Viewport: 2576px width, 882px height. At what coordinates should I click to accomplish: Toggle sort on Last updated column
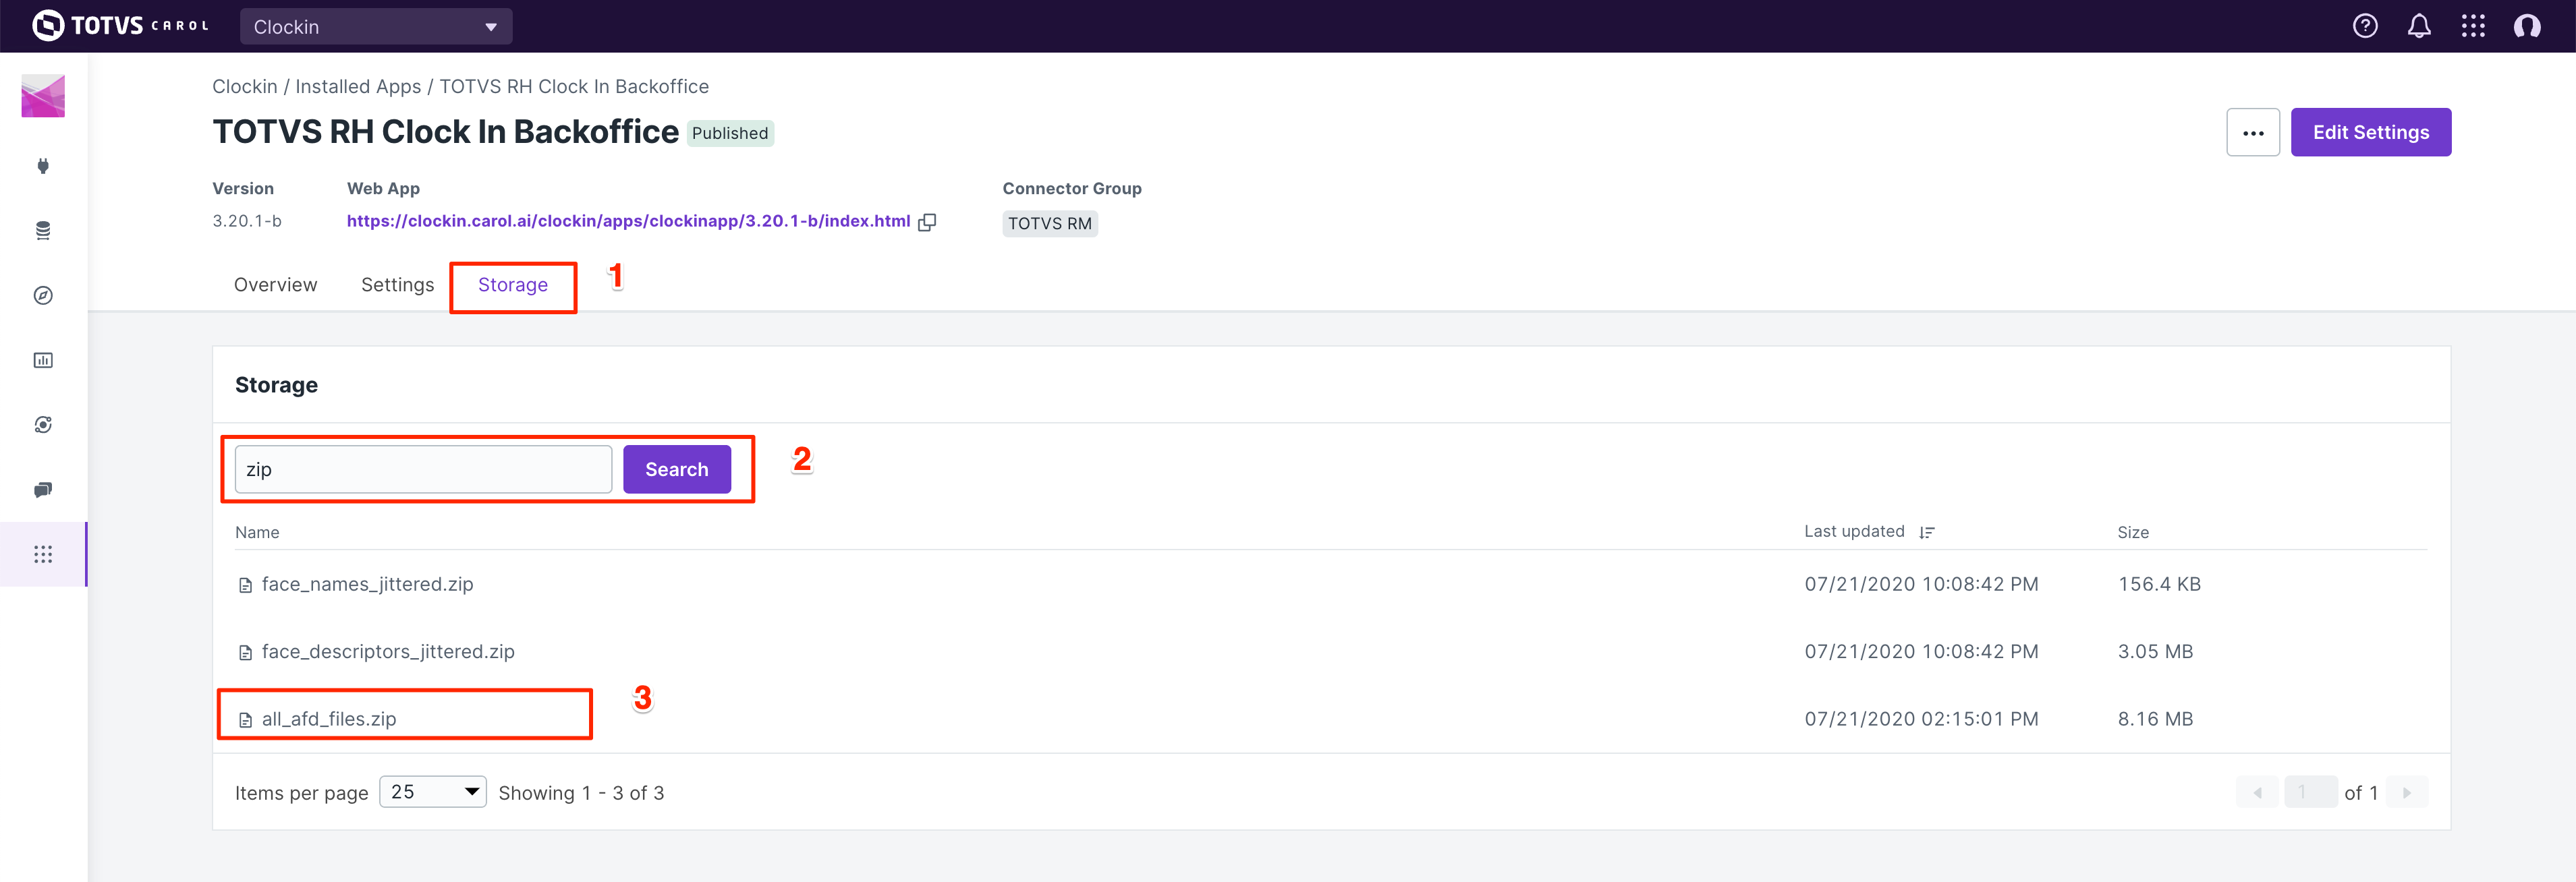click(1927, 533)
